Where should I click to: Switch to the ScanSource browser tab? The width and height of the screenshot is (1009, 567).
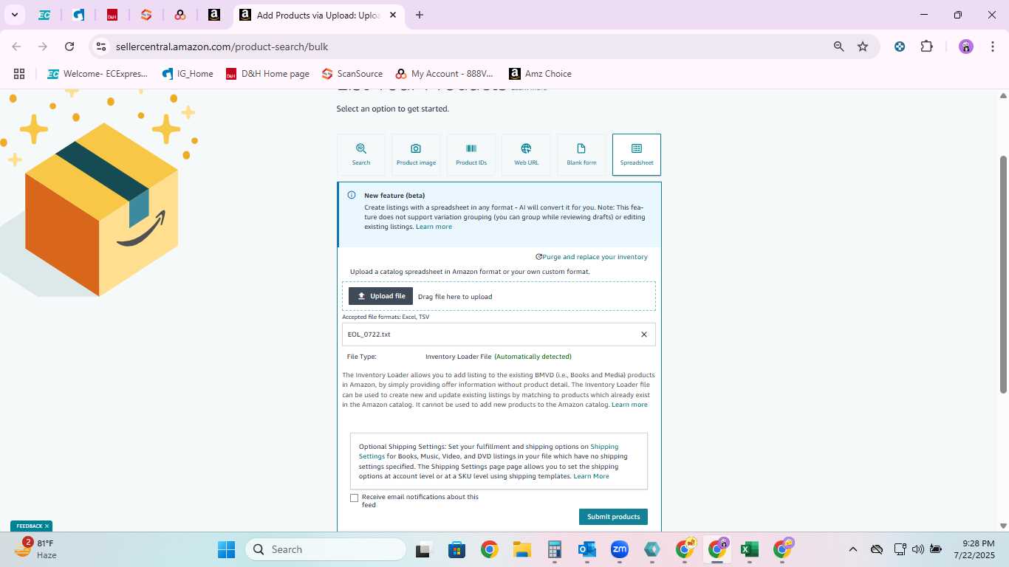pyautogui.click(x=146, y=15)
